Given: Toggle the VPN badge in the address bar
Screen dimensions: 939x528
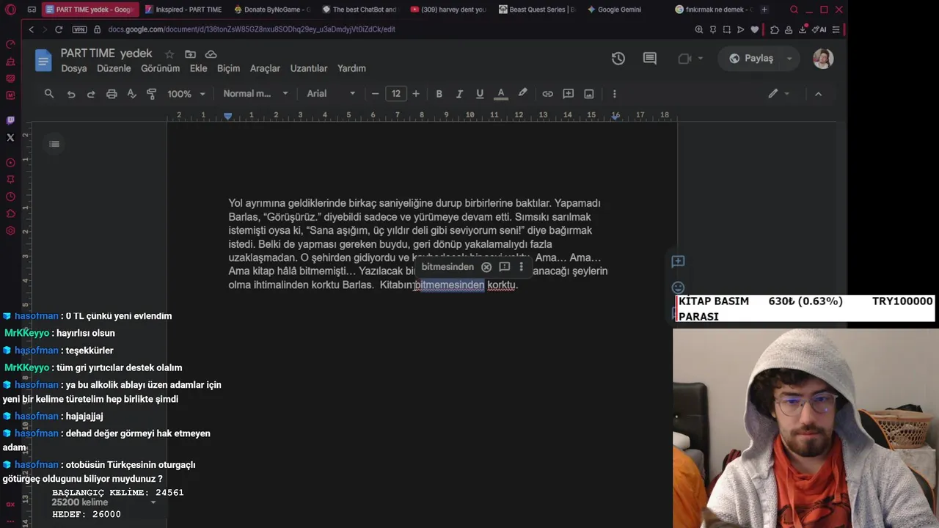Looking at the screenshot, I should coord(80,29).
